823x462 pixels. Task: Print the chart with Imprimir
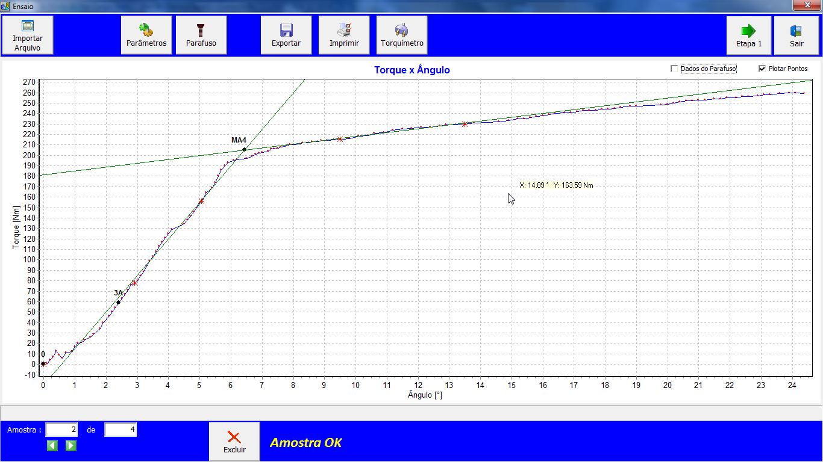[344, 35]
